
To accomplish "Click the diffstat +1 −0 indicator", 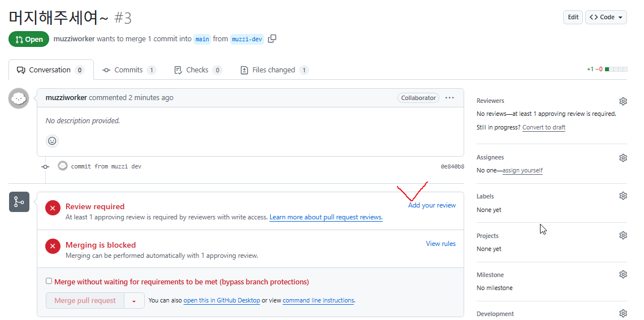I will tap(607, 70).
